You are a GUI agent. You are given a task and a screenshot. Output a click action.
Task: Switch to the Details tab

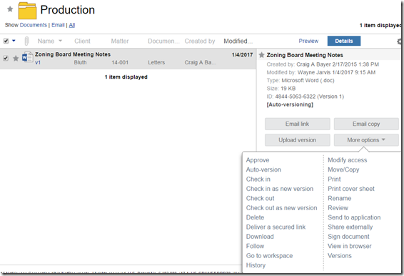[x=344, y=41]
